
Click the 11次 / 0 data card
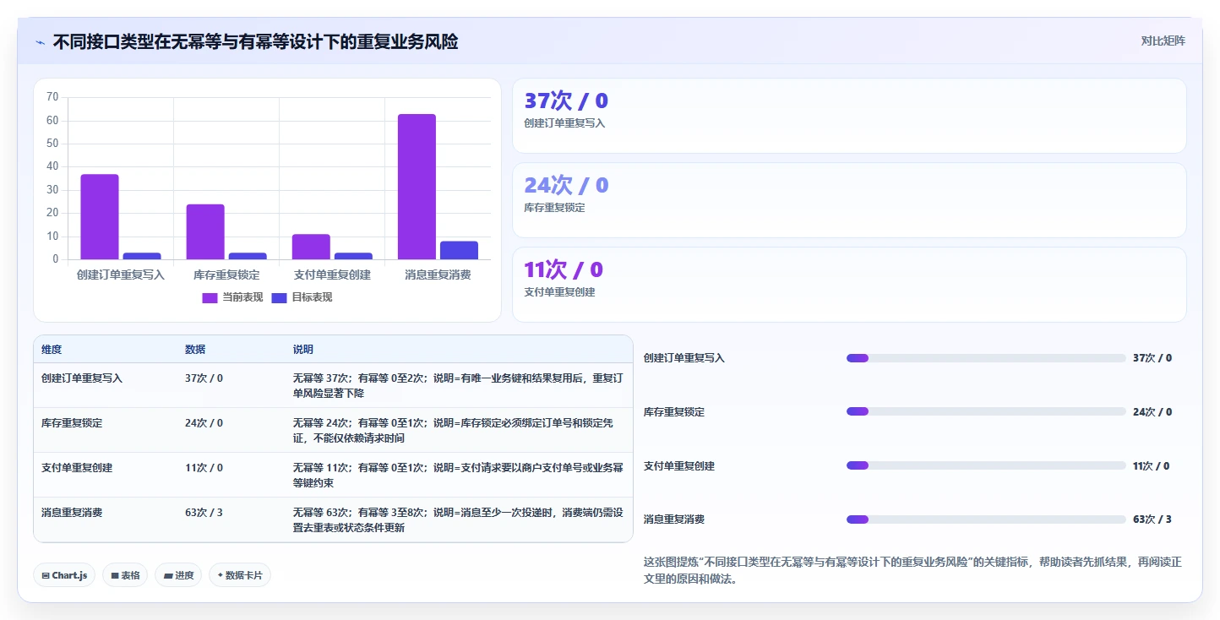point(849,285)
